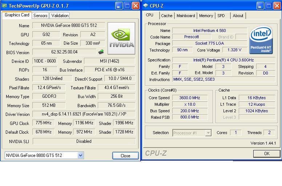
Task: Click the Package value Socket 775 LGA
Action: coord(210,43)
